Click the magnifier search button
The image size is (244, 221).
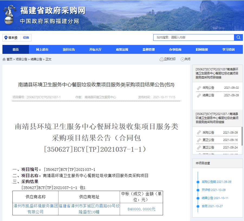238,37
